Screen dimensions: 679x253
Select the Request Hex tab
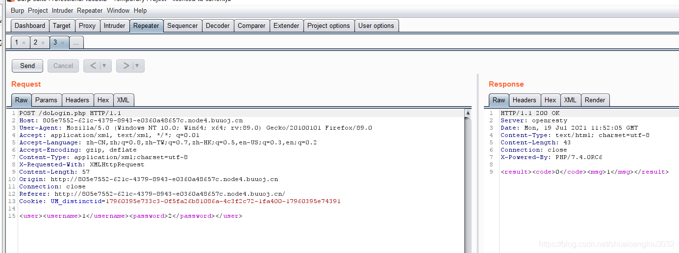[x=103, y=100]
